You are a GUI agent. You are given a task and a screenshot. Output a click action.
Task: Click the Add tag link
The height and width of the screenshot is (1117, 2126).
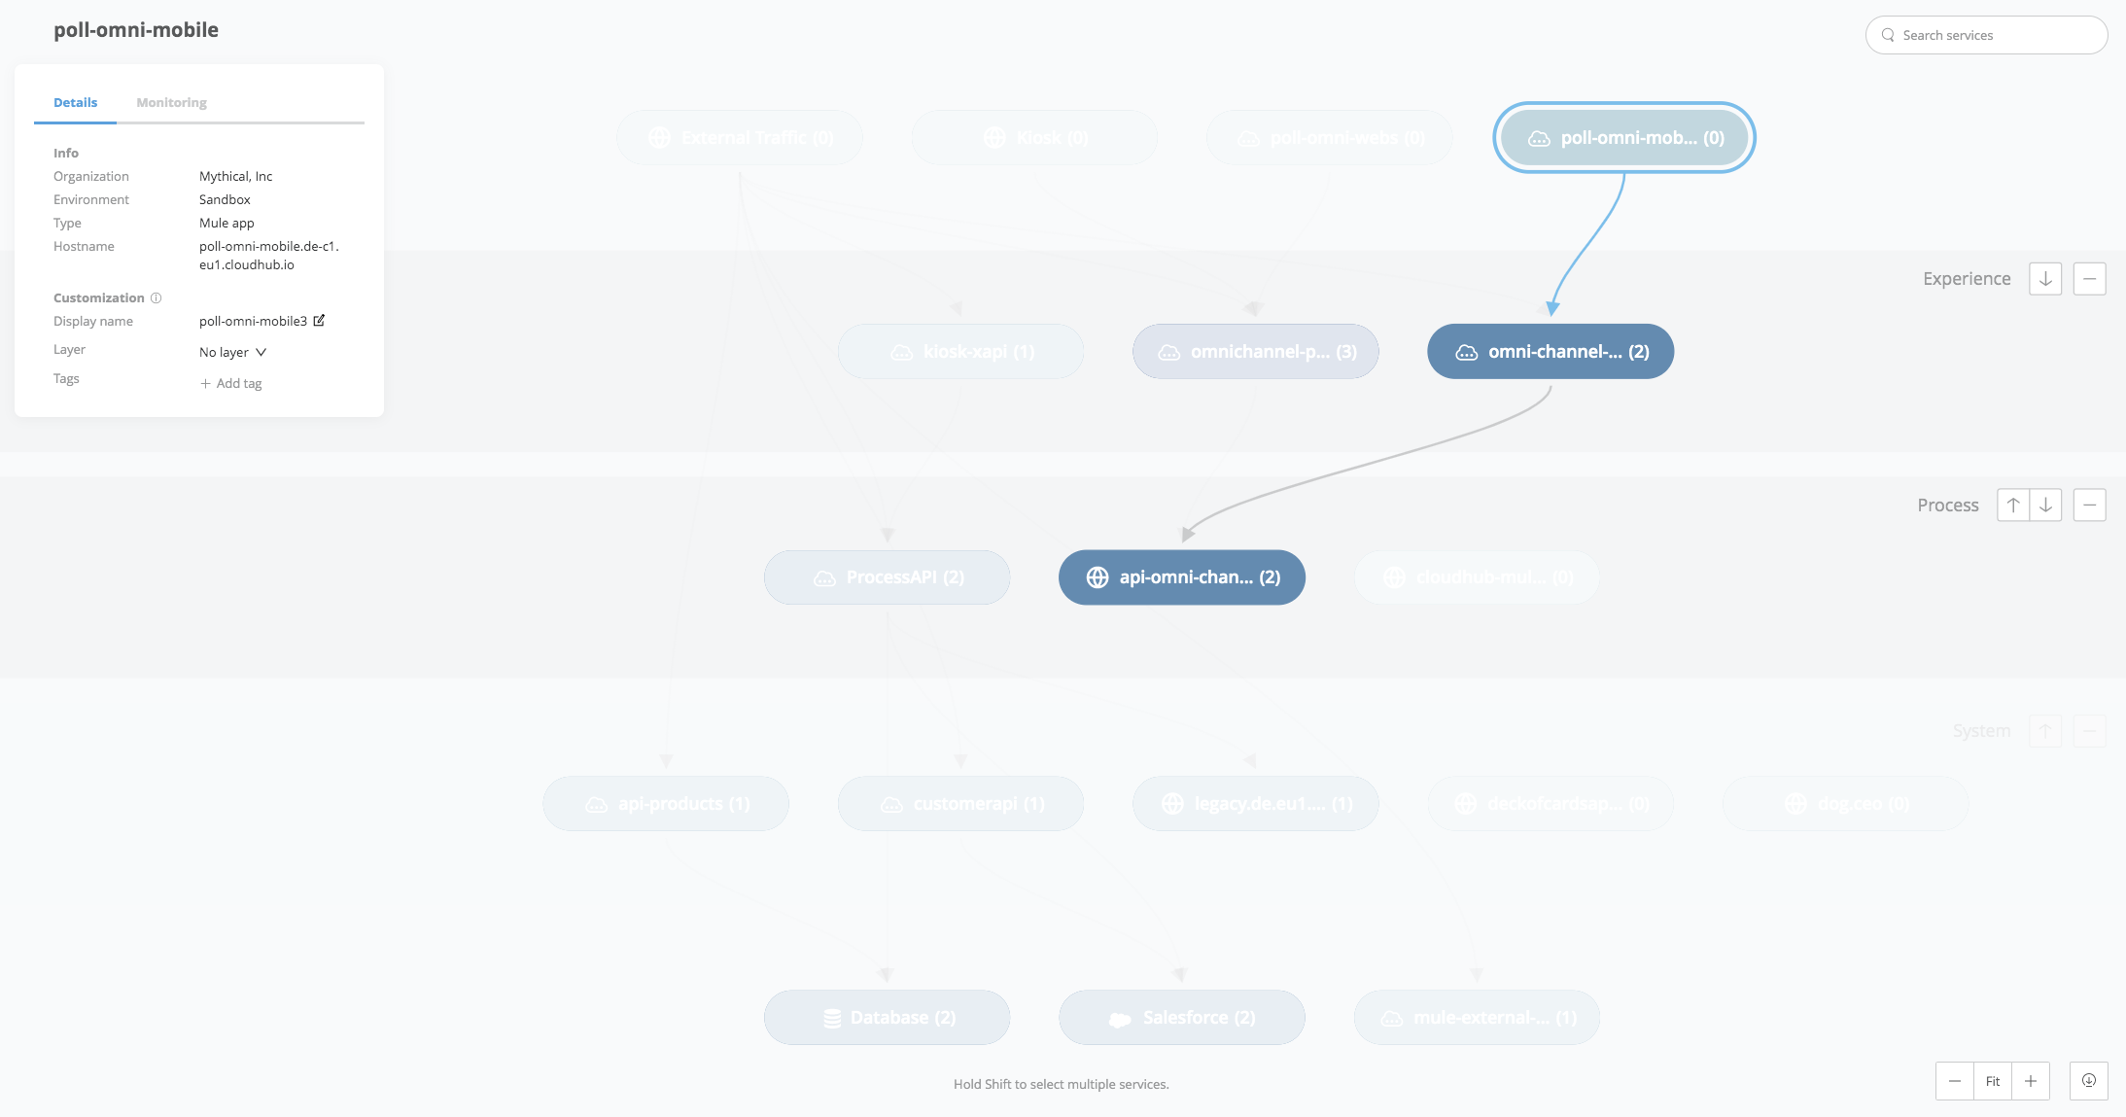tap(227, 383)
